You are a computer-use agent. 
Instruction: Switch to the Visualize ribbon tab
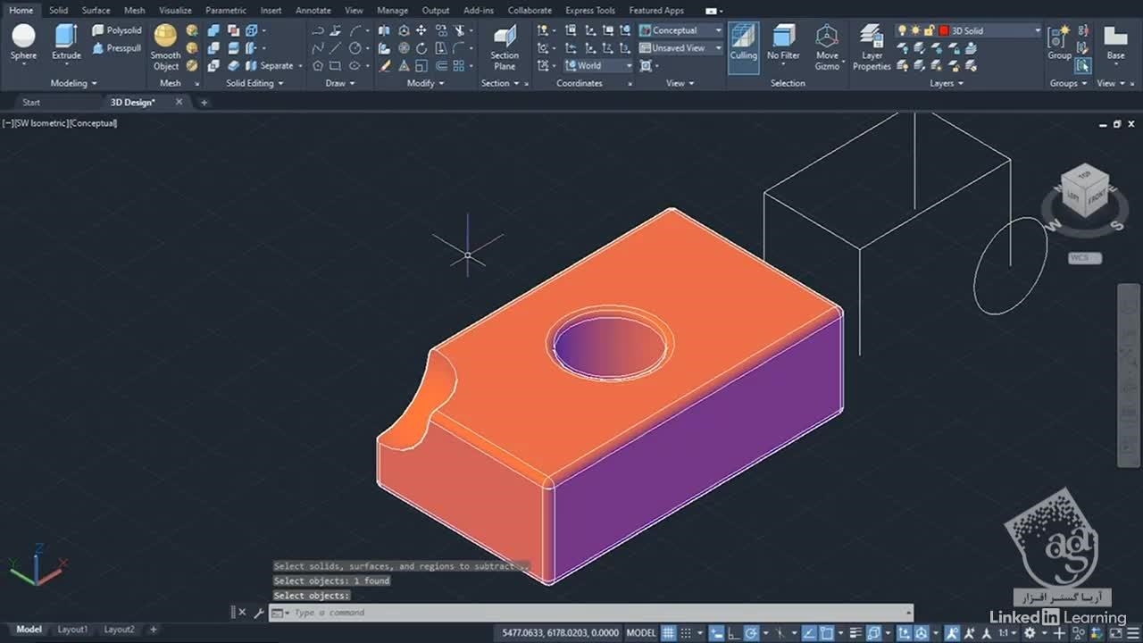[175, 11]
